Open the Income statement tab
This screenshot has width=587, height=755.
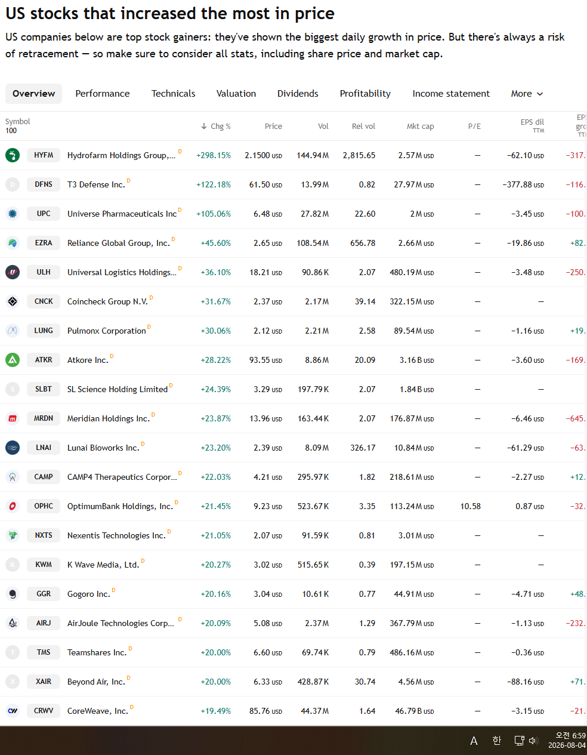[451, 94]
